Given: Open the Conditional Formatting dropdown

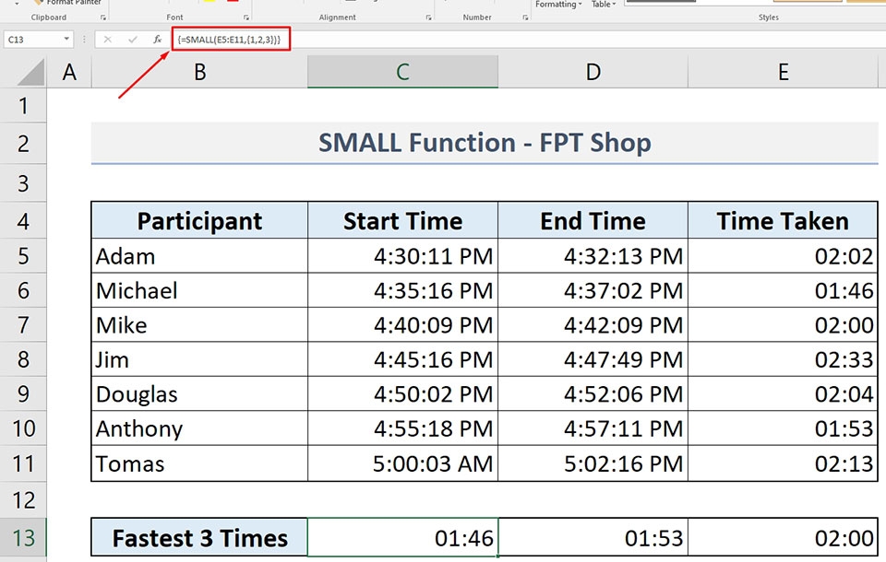Looking at the screenshot, I should point(558,5).
